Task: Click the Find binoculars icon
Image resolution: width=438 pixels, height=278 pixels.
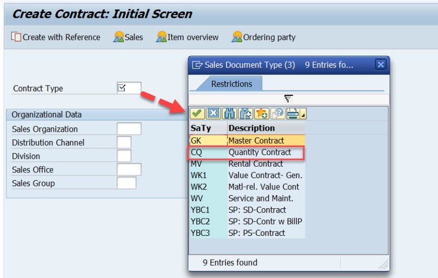Action: 229,113
